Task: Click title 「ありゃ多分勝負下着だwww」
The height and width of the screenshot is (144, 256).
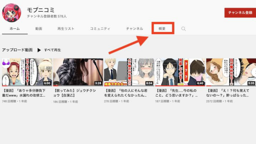Action: (x=24, y=93)
